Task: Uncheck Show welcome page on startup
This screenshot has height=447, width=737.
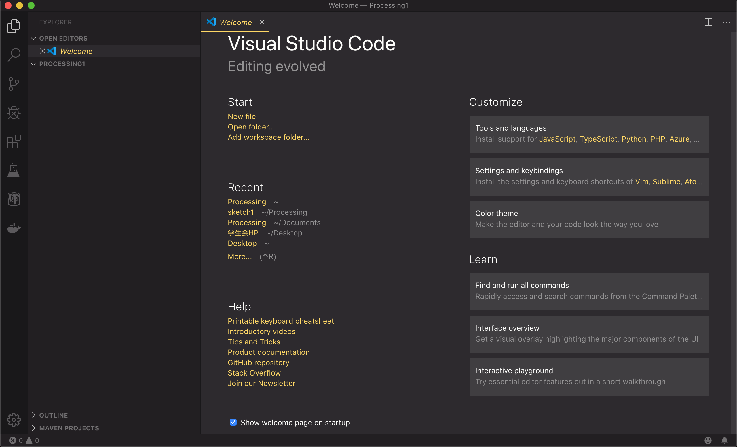Action: [233, 422]
